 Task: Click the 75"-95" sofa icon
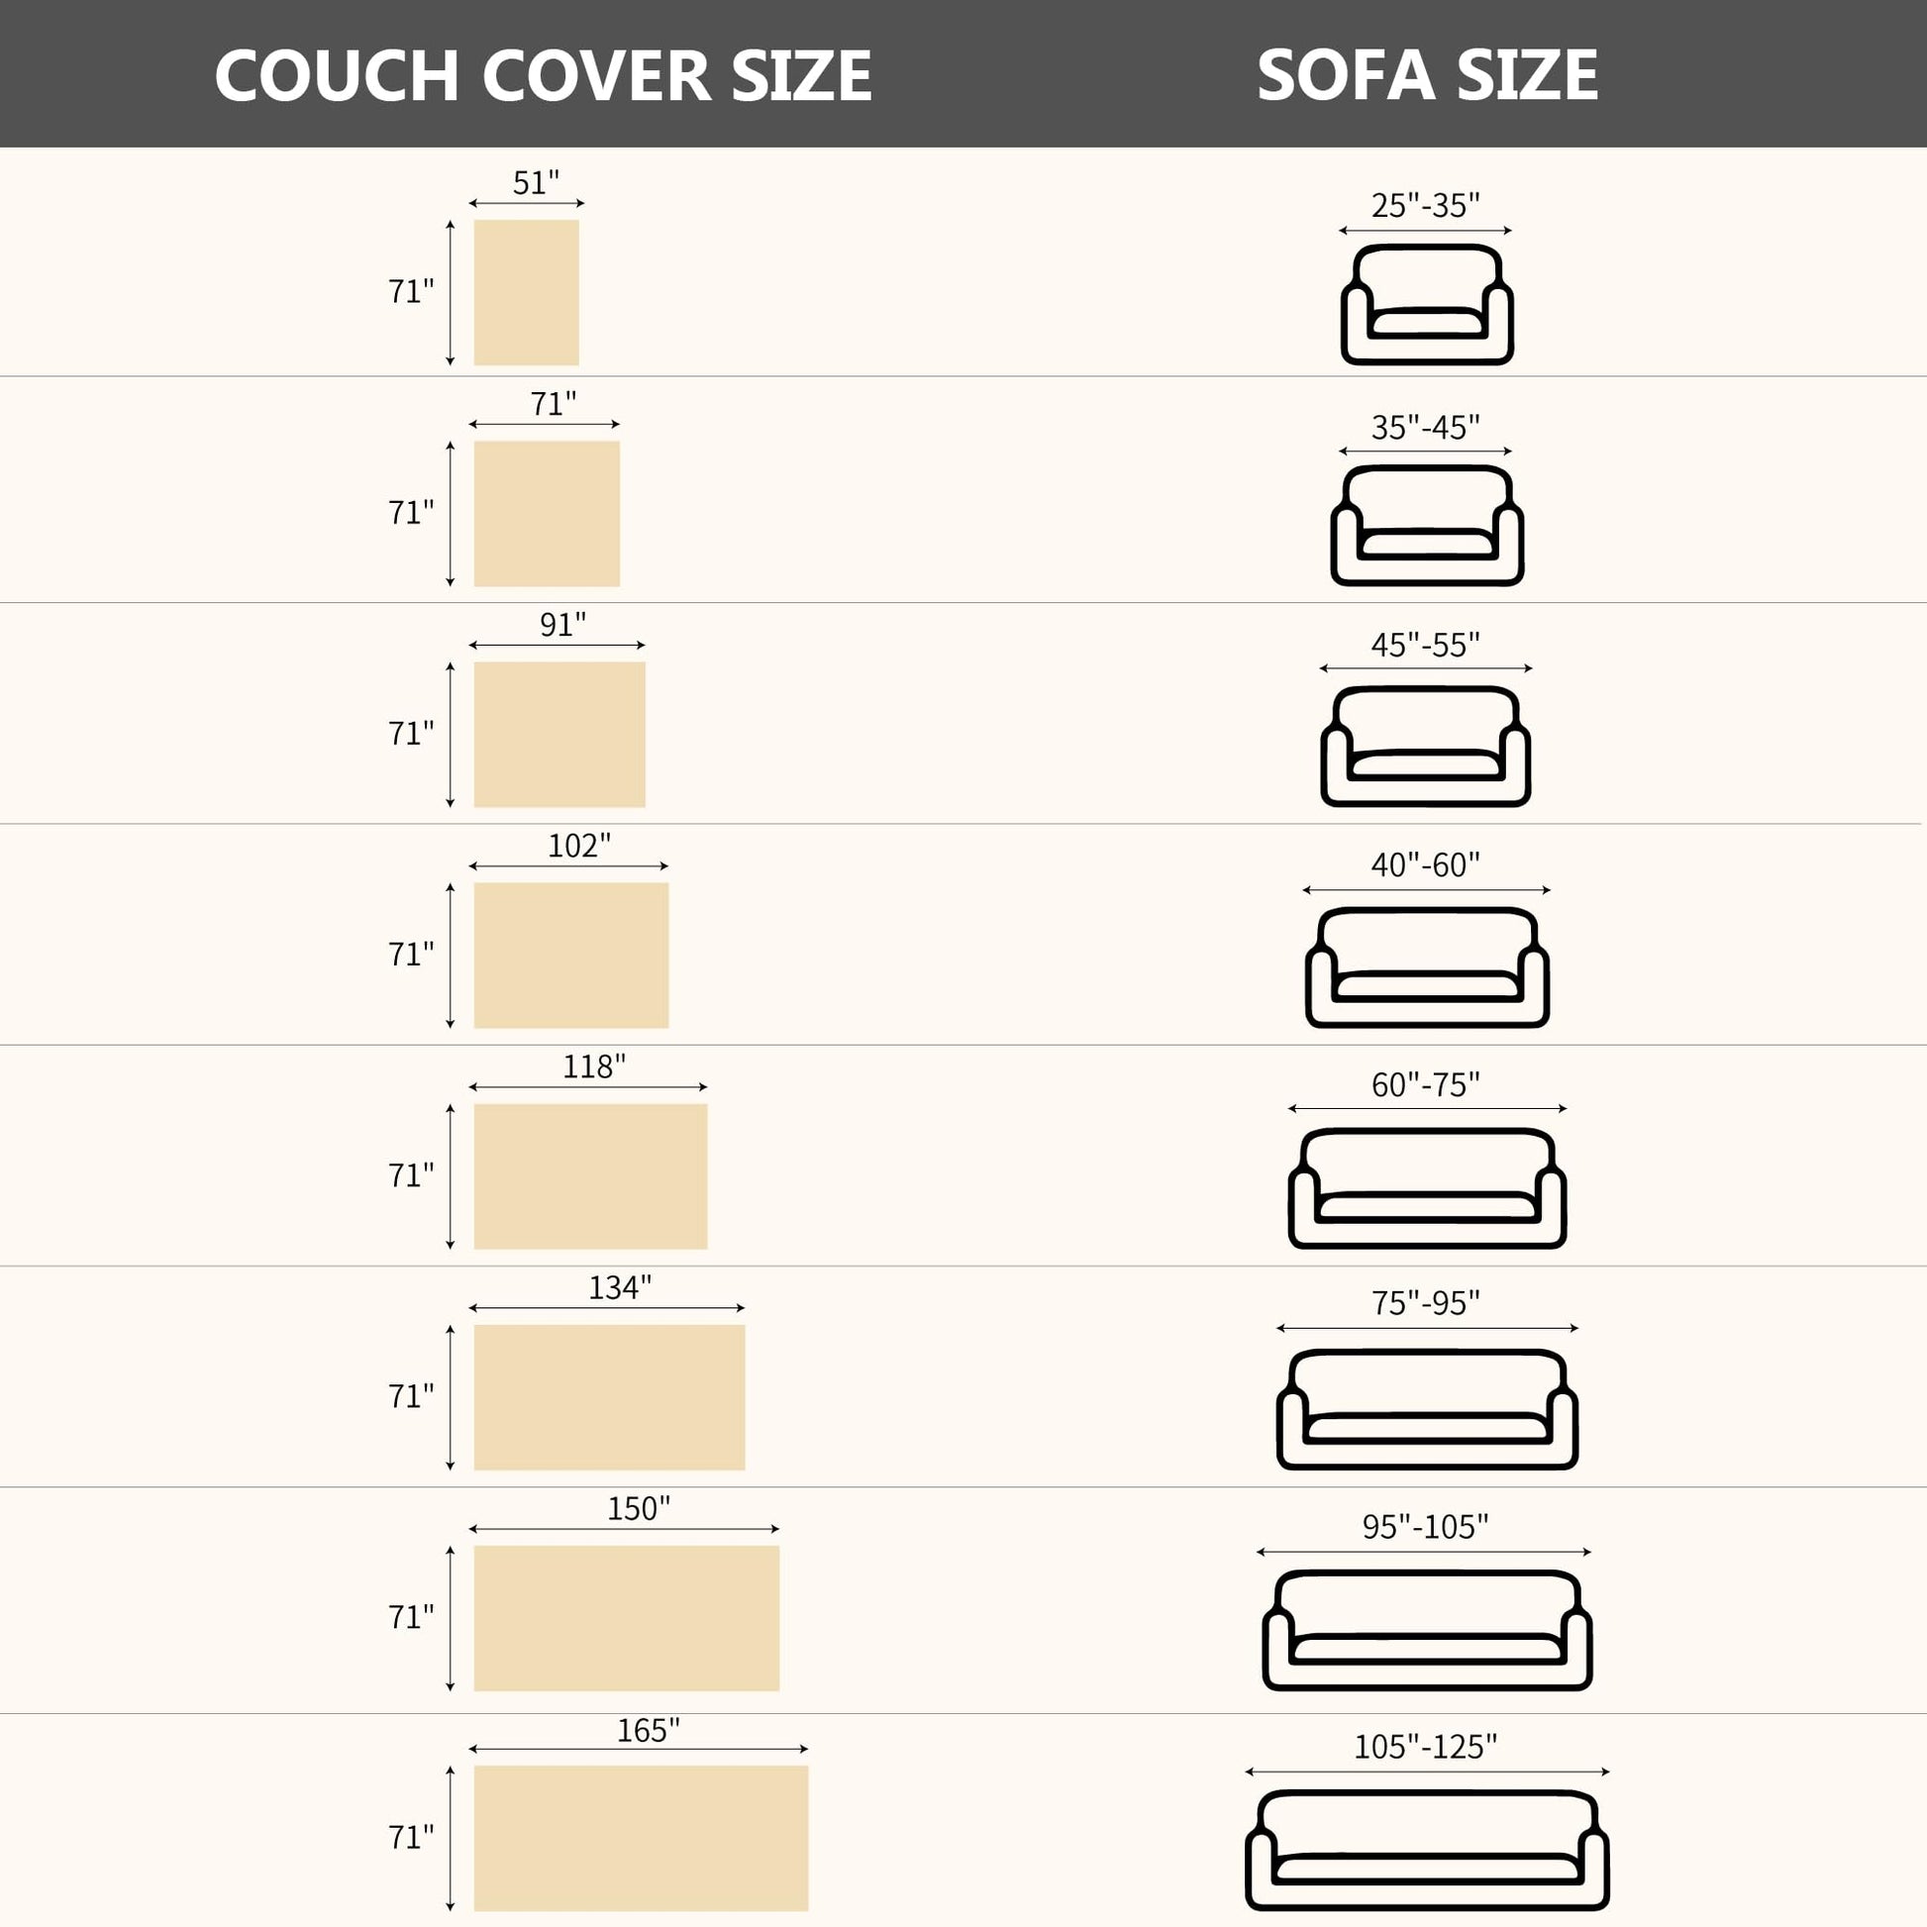tap(1427, 1409)
